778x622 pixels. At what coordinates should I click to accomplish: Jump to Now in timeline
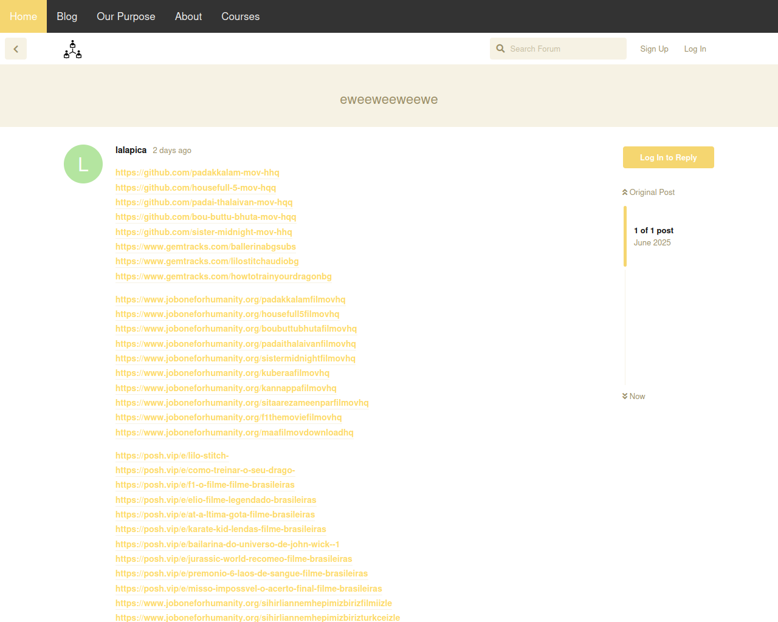633,396
